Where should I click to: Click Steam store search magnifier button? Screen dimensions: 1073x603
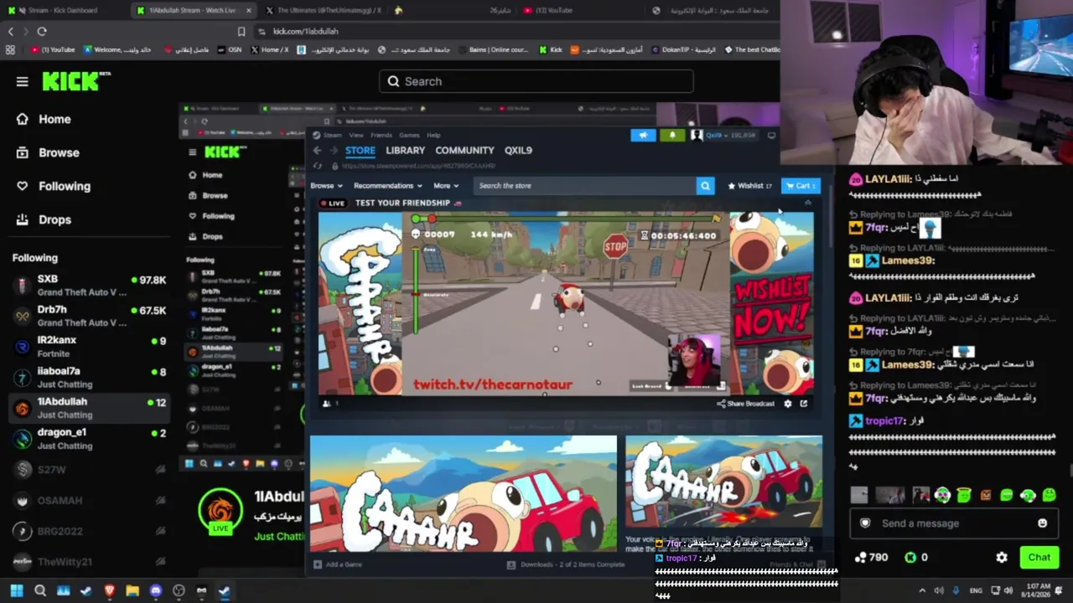coord(705,186)
